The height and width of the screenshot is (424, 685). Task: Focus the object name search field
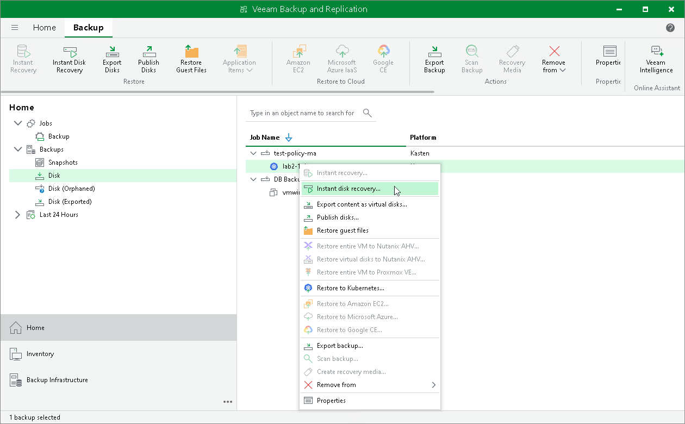click(x=302, y=113)
